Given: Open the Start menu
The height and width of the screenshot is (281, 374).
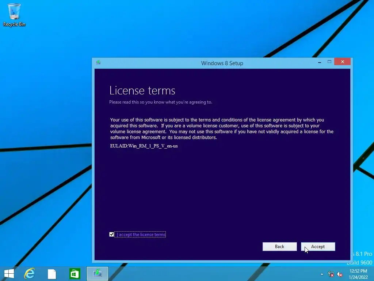Looking at the screenshot, I should tap(9, 274).
